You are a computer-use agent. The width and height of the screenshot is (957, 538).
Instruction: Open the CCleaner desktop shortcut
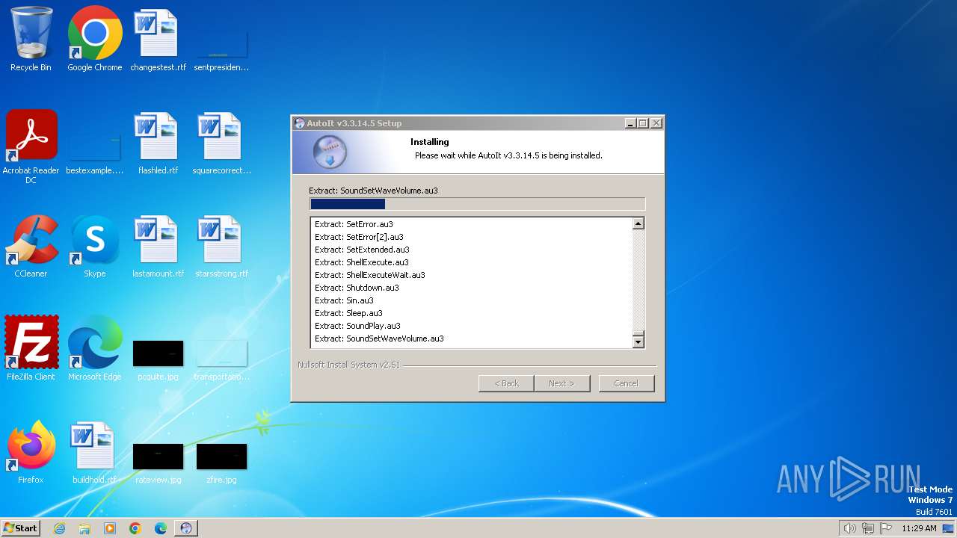pos(31,247)
